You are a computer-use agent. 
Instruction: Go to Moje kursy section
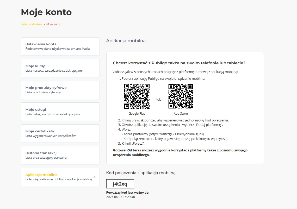(60, 68)
